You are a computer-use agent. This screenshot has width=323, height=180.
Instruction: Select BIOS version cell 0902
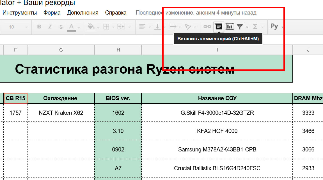(118, 149)
